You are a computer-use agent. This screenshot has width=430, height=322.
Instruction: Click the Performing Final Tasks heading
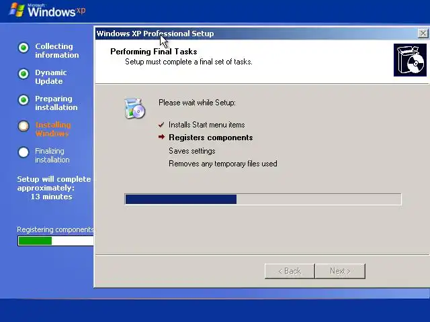pos(154,52)
